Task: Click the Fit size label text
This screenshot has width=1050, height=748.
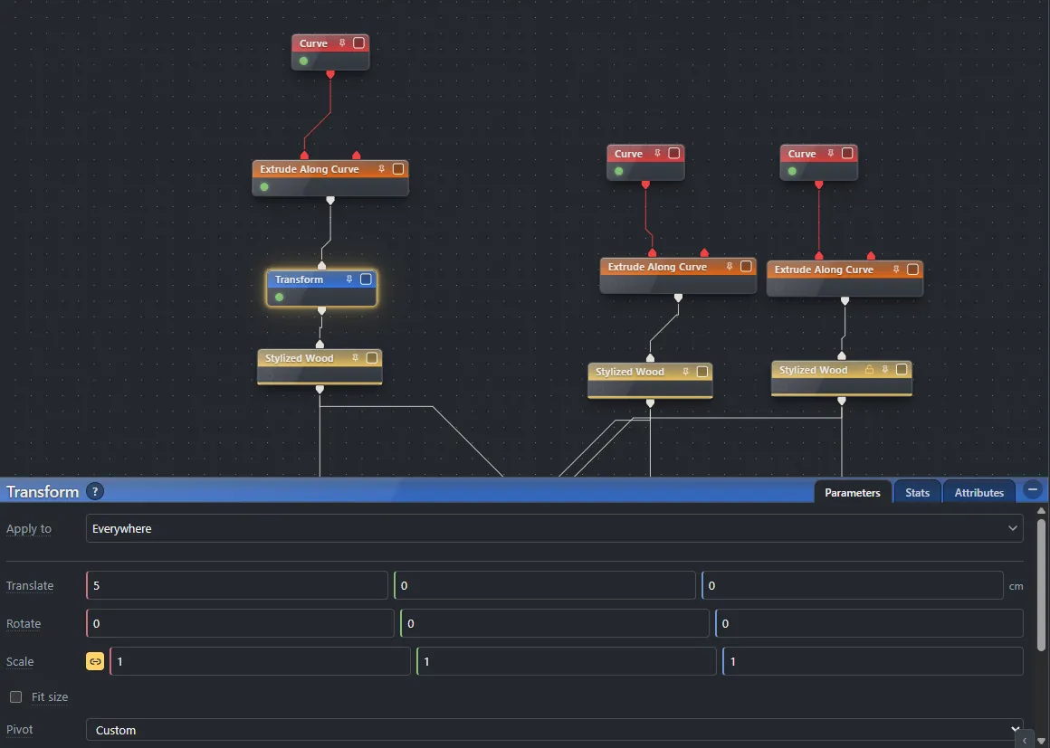Action: [50, 697]
